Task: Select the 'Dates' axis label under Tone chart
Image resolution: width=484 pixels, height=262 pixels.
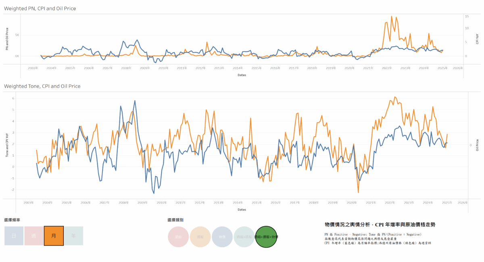Action: 242,209
